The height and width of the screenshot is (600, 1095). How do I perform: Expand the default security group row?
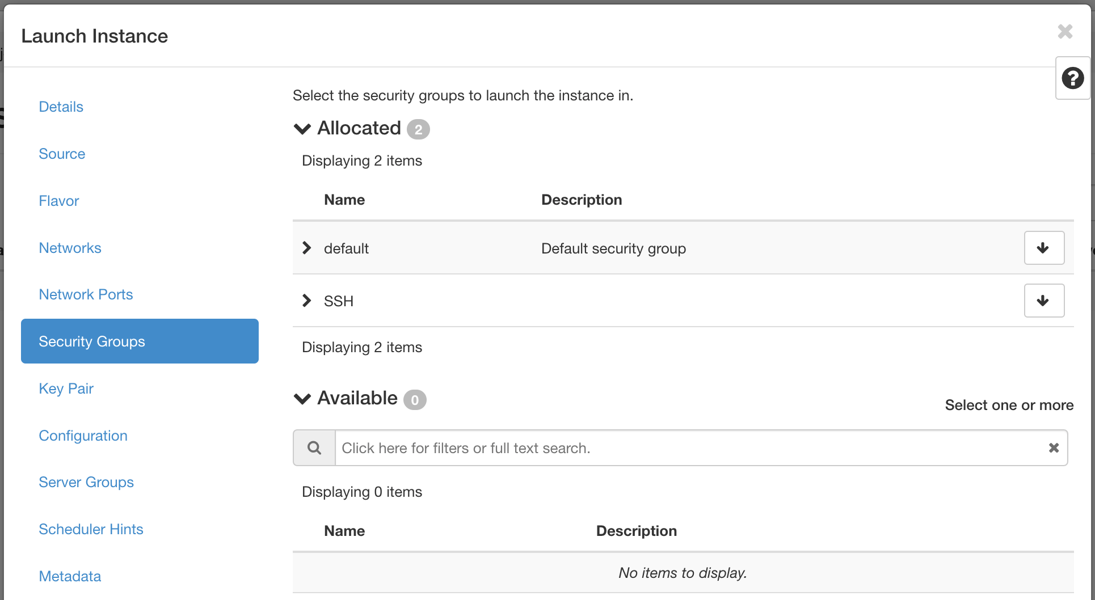(x=306, y=248)
